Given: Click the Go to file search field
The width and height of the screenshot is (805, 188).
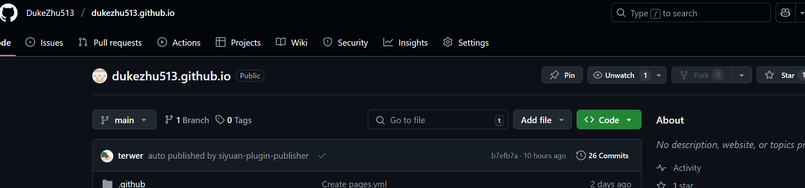Looking at the screenshot, I should [x=437, y=120].
